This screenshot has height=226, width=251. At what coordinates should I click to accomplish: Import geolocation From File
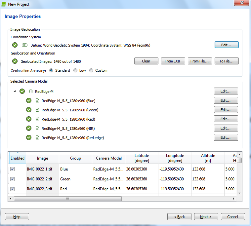coord(200,61)
